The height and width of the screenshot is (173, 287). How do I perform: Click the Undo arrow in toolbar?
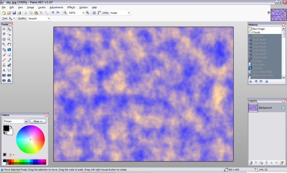[53, 13]
